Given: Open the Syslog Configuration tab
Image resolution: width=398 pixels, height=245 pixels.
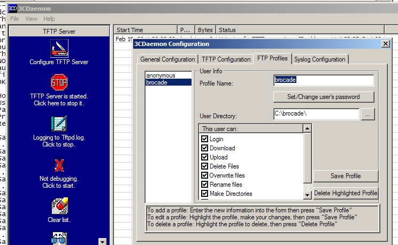Looking at the screenshot, I should tap(320, 59).
